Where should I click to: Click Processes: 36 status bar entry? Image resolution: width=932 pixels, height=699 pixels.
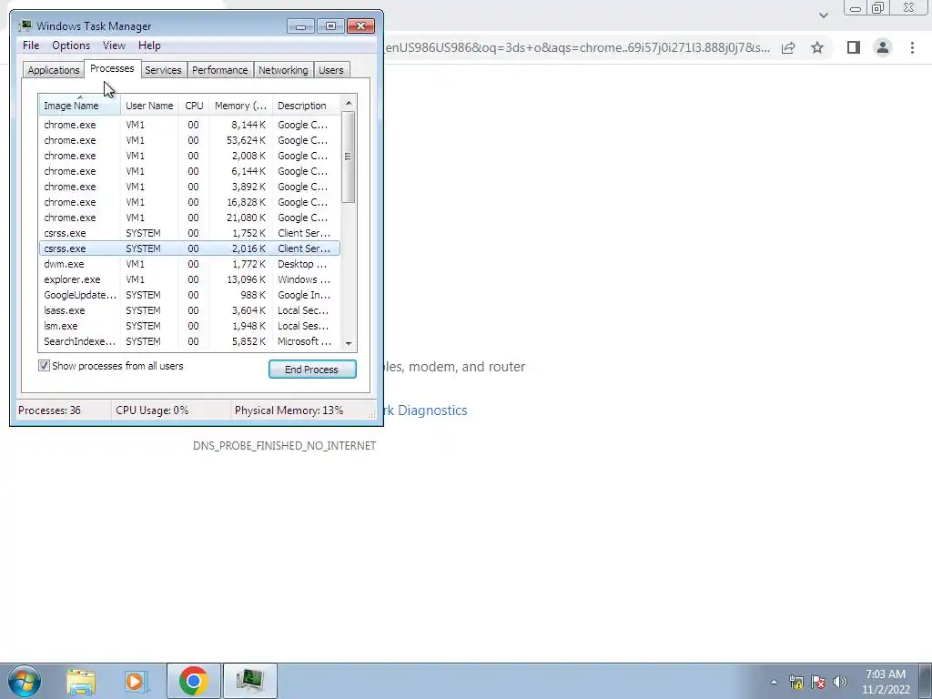pos(50,410)
